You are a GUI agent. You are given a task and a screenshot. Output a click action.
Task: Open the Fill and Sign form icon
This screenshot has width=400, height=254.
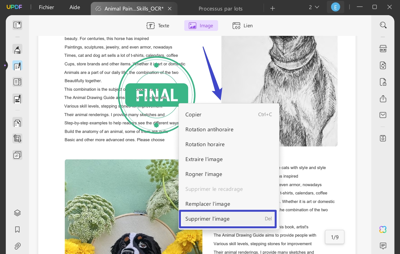pyautogui.click(x=17, y=99)
